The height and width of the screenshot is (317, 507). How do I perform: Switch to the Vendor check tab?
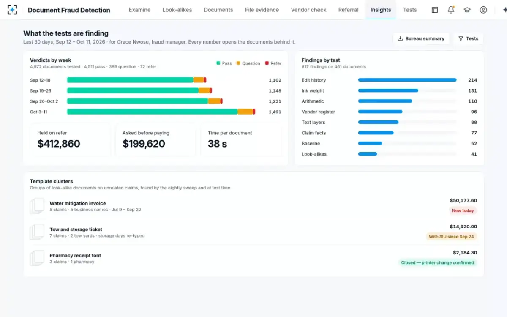(308, 10)
